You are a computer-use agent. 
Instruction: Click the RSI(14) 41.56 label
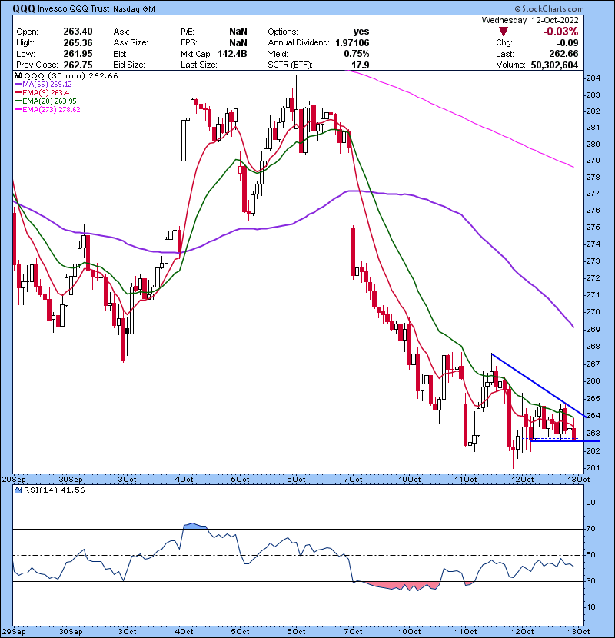click(54, 490)
